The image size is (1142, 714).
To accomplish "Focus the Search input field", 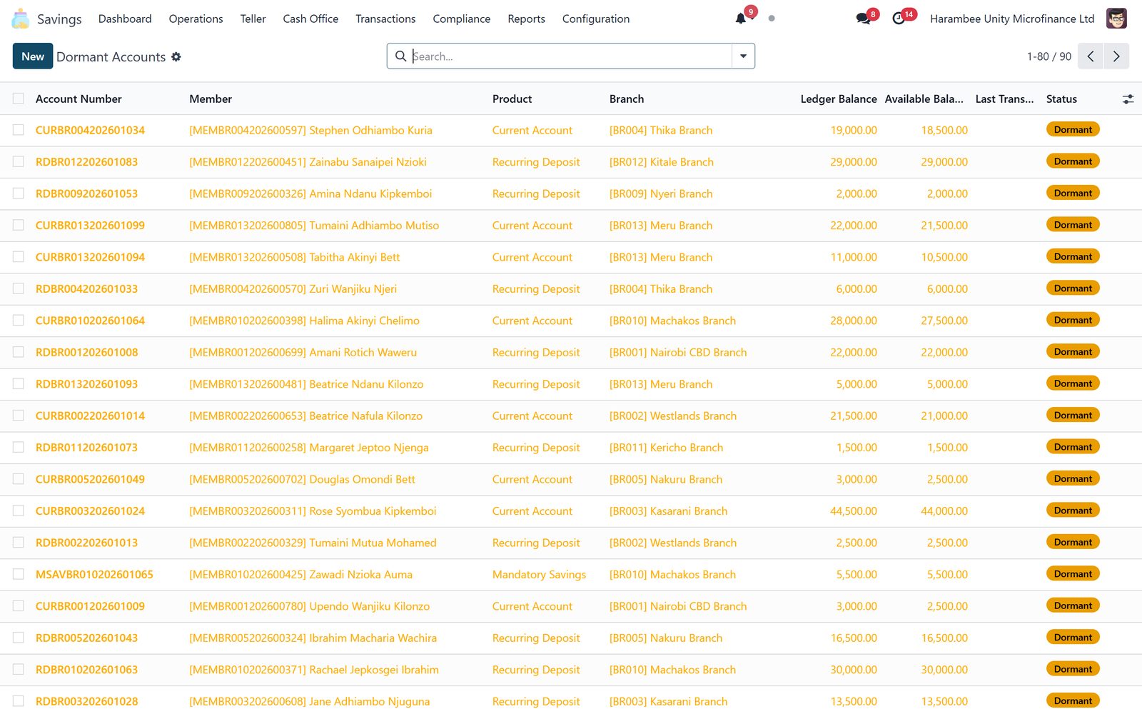I will (x=571, y=56).
